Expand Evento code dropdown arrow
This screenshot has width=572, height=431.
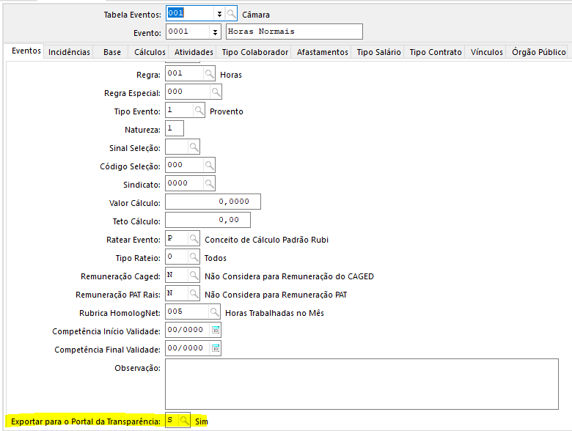coord(215,32)
